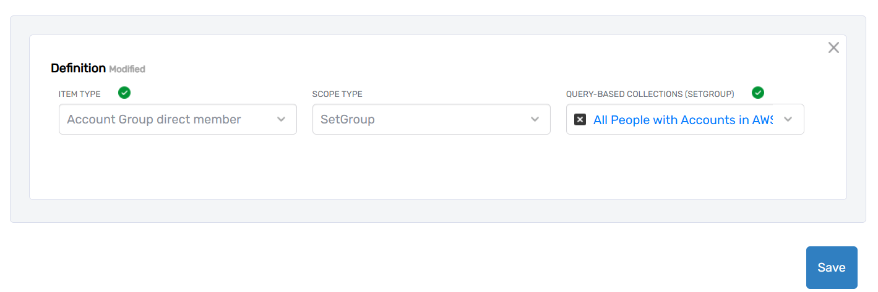The width and height of the screenshot is (878, 292).
Task: Expand the Item Type chevron arrow
Action: [x=282, y=119]
